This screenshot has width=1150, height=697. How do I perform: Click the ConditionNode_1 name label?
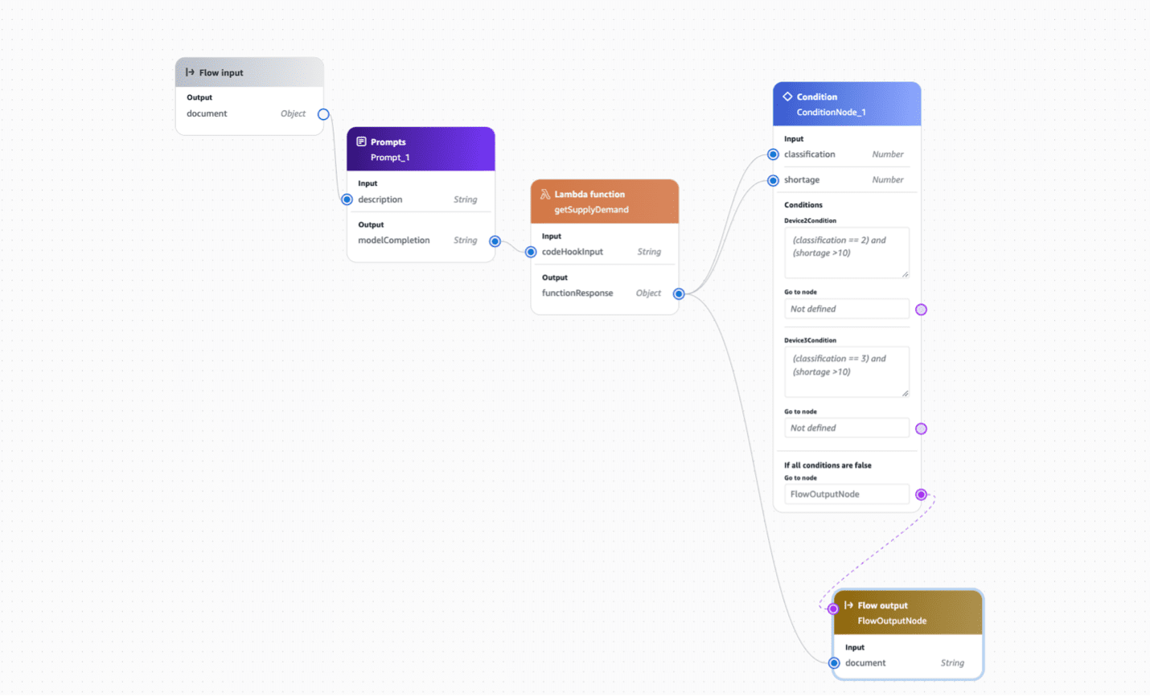coord(831,113)
